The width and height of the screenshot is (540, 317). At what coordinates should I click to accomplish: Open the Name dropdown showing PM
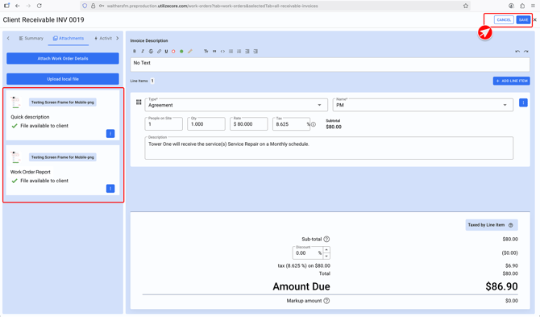(x=423, y=105)
